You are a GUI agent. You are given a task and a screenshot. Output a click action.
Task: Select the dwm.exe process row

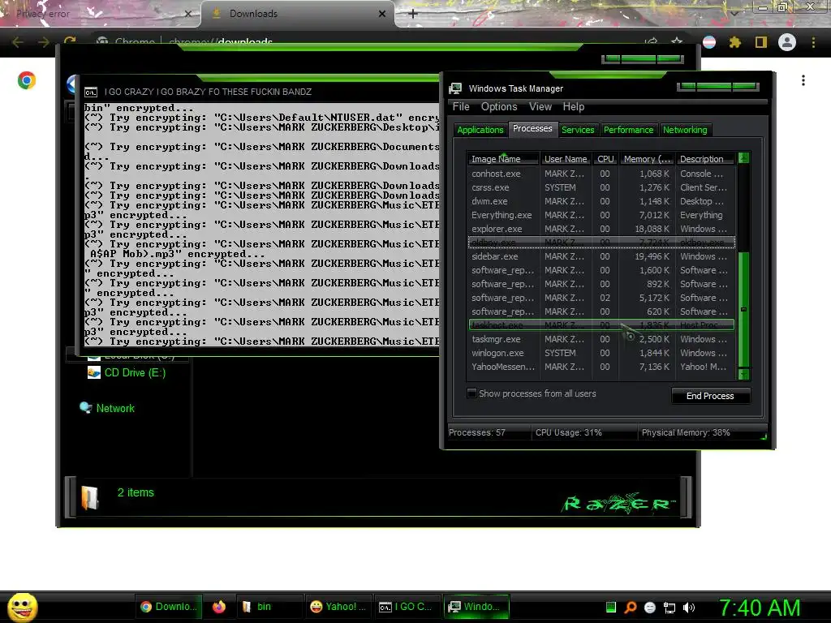click(x=601, y=201)
